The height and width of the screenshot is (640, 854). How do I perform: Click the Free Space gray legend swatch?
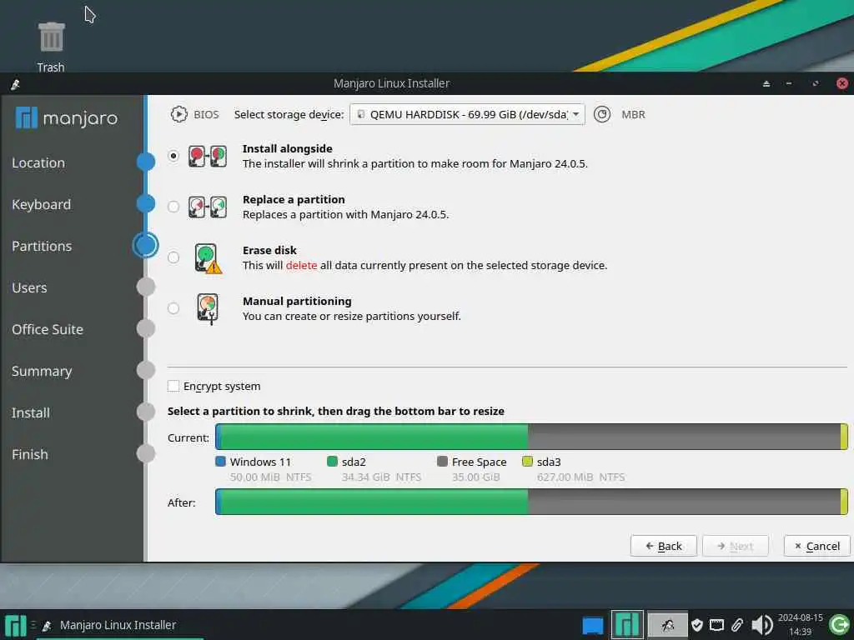(442, 462)
